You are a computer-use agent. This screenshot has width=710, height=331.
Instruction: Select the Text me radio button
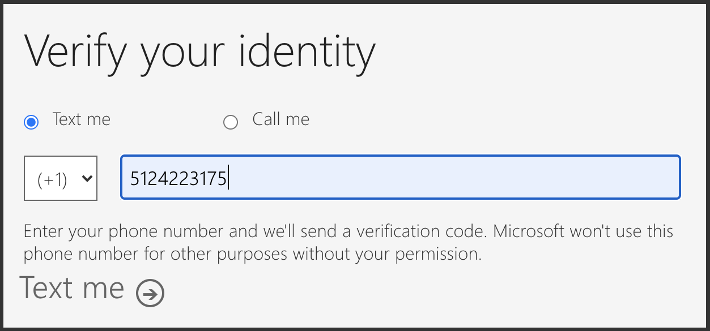pyautogui.click(x=31, y=122)
